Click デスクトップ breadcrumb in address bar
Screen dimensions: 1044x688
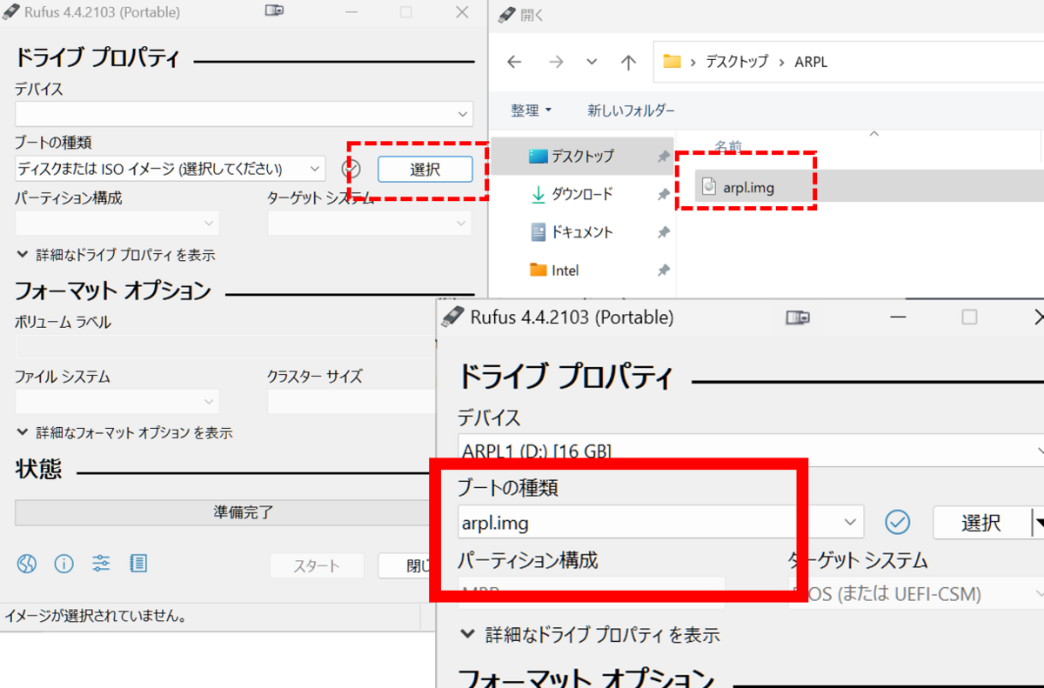click(x=736, y=62)
